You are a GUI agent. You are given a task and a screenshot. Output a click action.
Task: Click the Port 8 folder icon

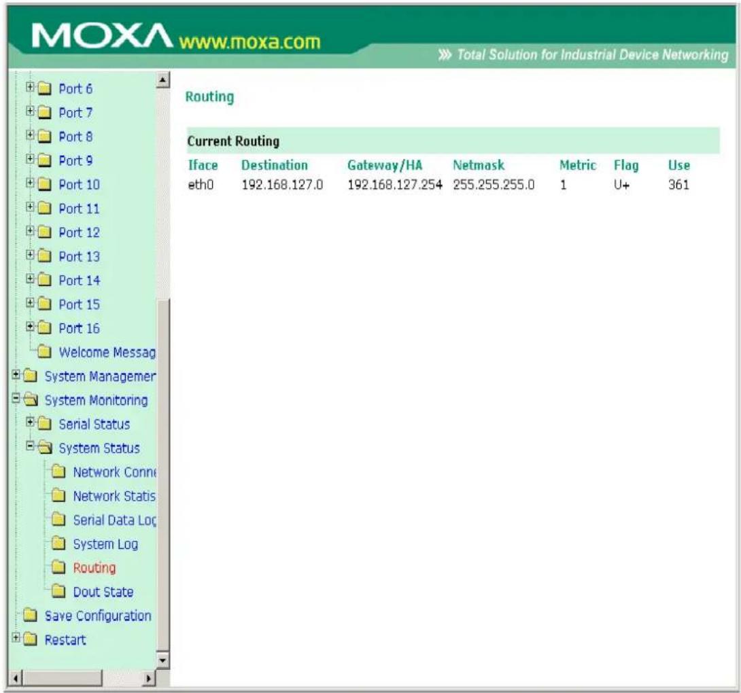[x=44, y=137]
